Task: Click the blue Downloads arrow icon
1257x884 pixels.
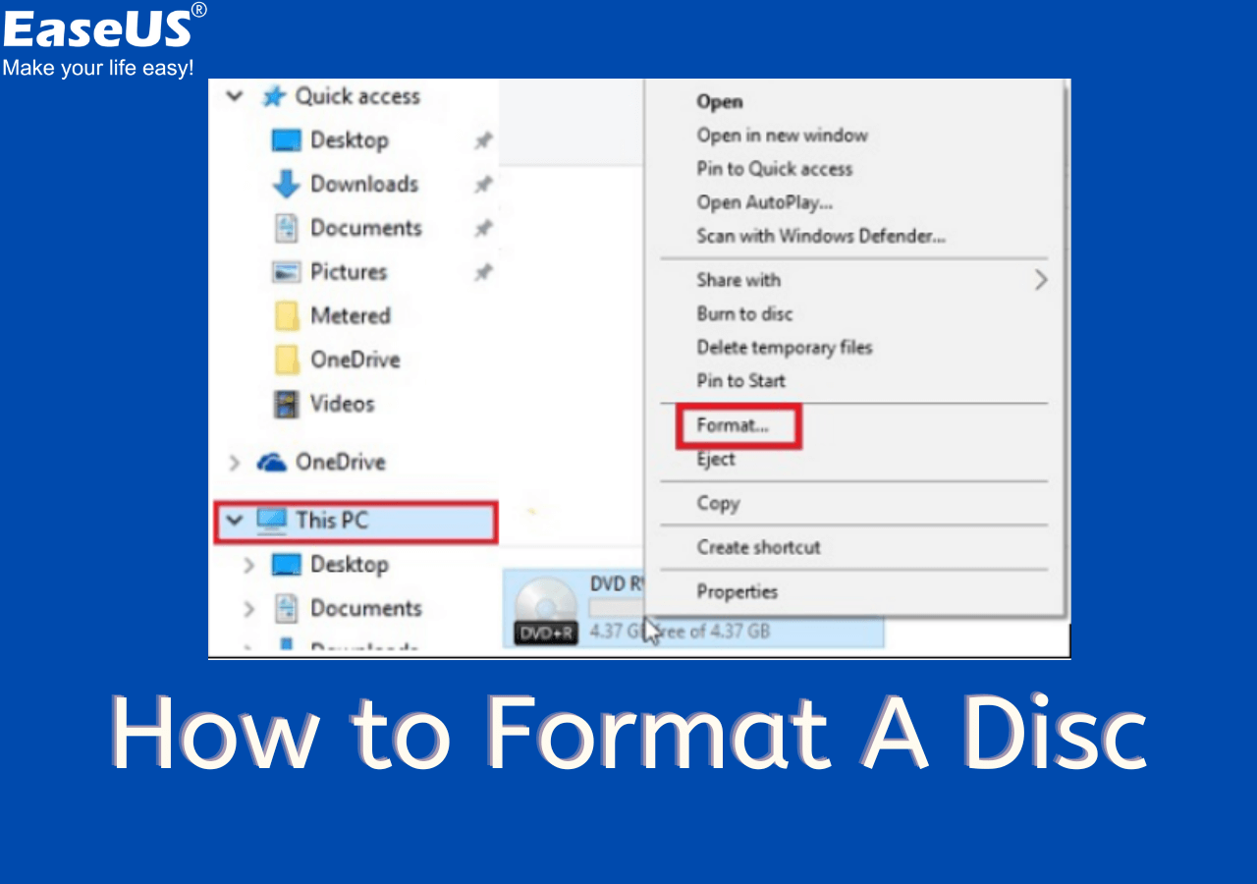Action: [x=286, y=185]
